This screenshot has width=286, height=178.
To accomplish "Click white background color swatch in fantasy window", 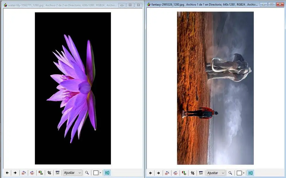I will click(x=239, y=173).
